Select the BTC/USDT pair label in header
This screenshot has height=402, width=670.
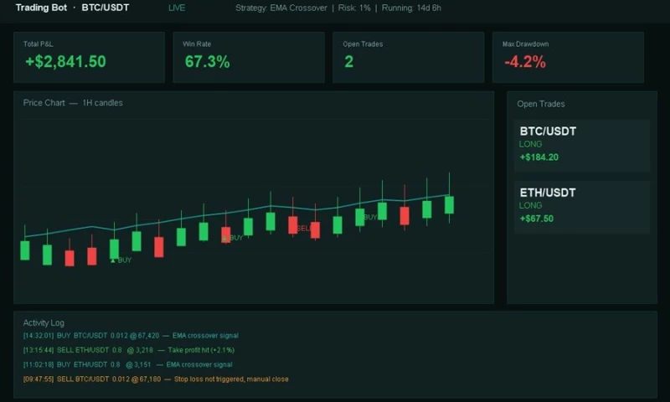(x=106, y=8)
